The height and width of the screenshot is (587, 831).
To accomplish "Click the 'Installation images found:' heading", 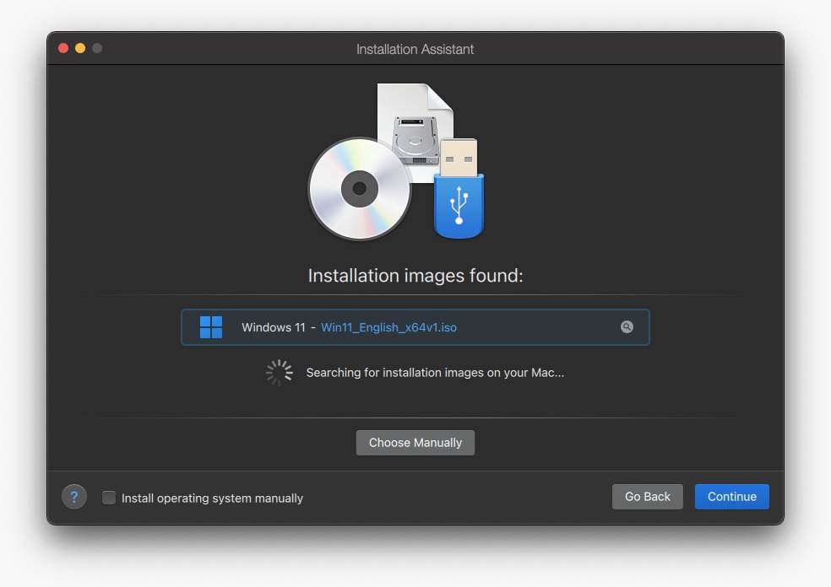I will [415, 276].
